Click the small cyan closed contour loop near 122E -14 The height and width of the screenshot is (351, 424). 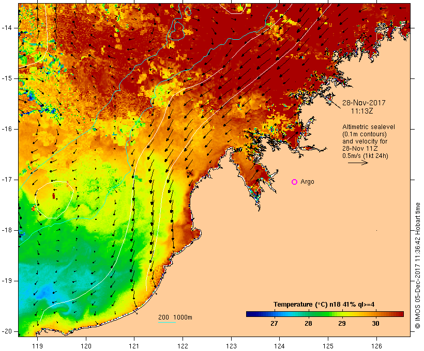177,31
